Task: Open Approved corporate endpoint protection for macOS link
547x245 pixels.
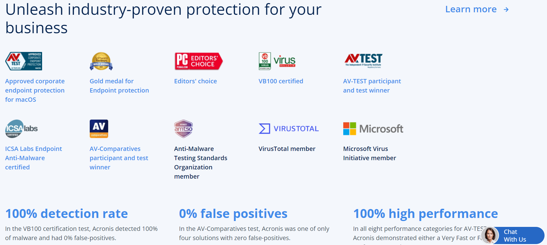Action: pos(35,90)
